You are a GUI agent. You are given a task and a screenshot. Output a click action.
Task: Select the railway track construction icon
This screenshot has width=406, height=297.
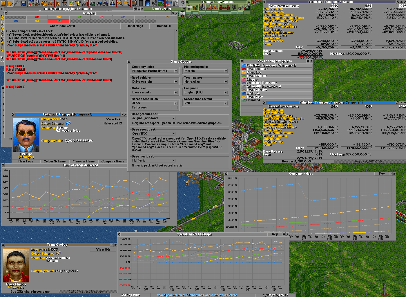coord(134,3)
